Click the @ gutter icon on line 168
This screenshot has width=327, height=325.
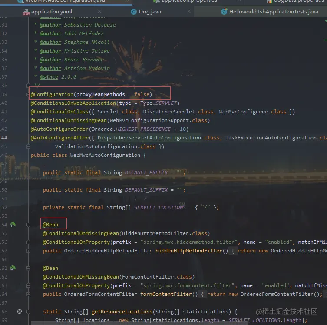click(20, 312)
